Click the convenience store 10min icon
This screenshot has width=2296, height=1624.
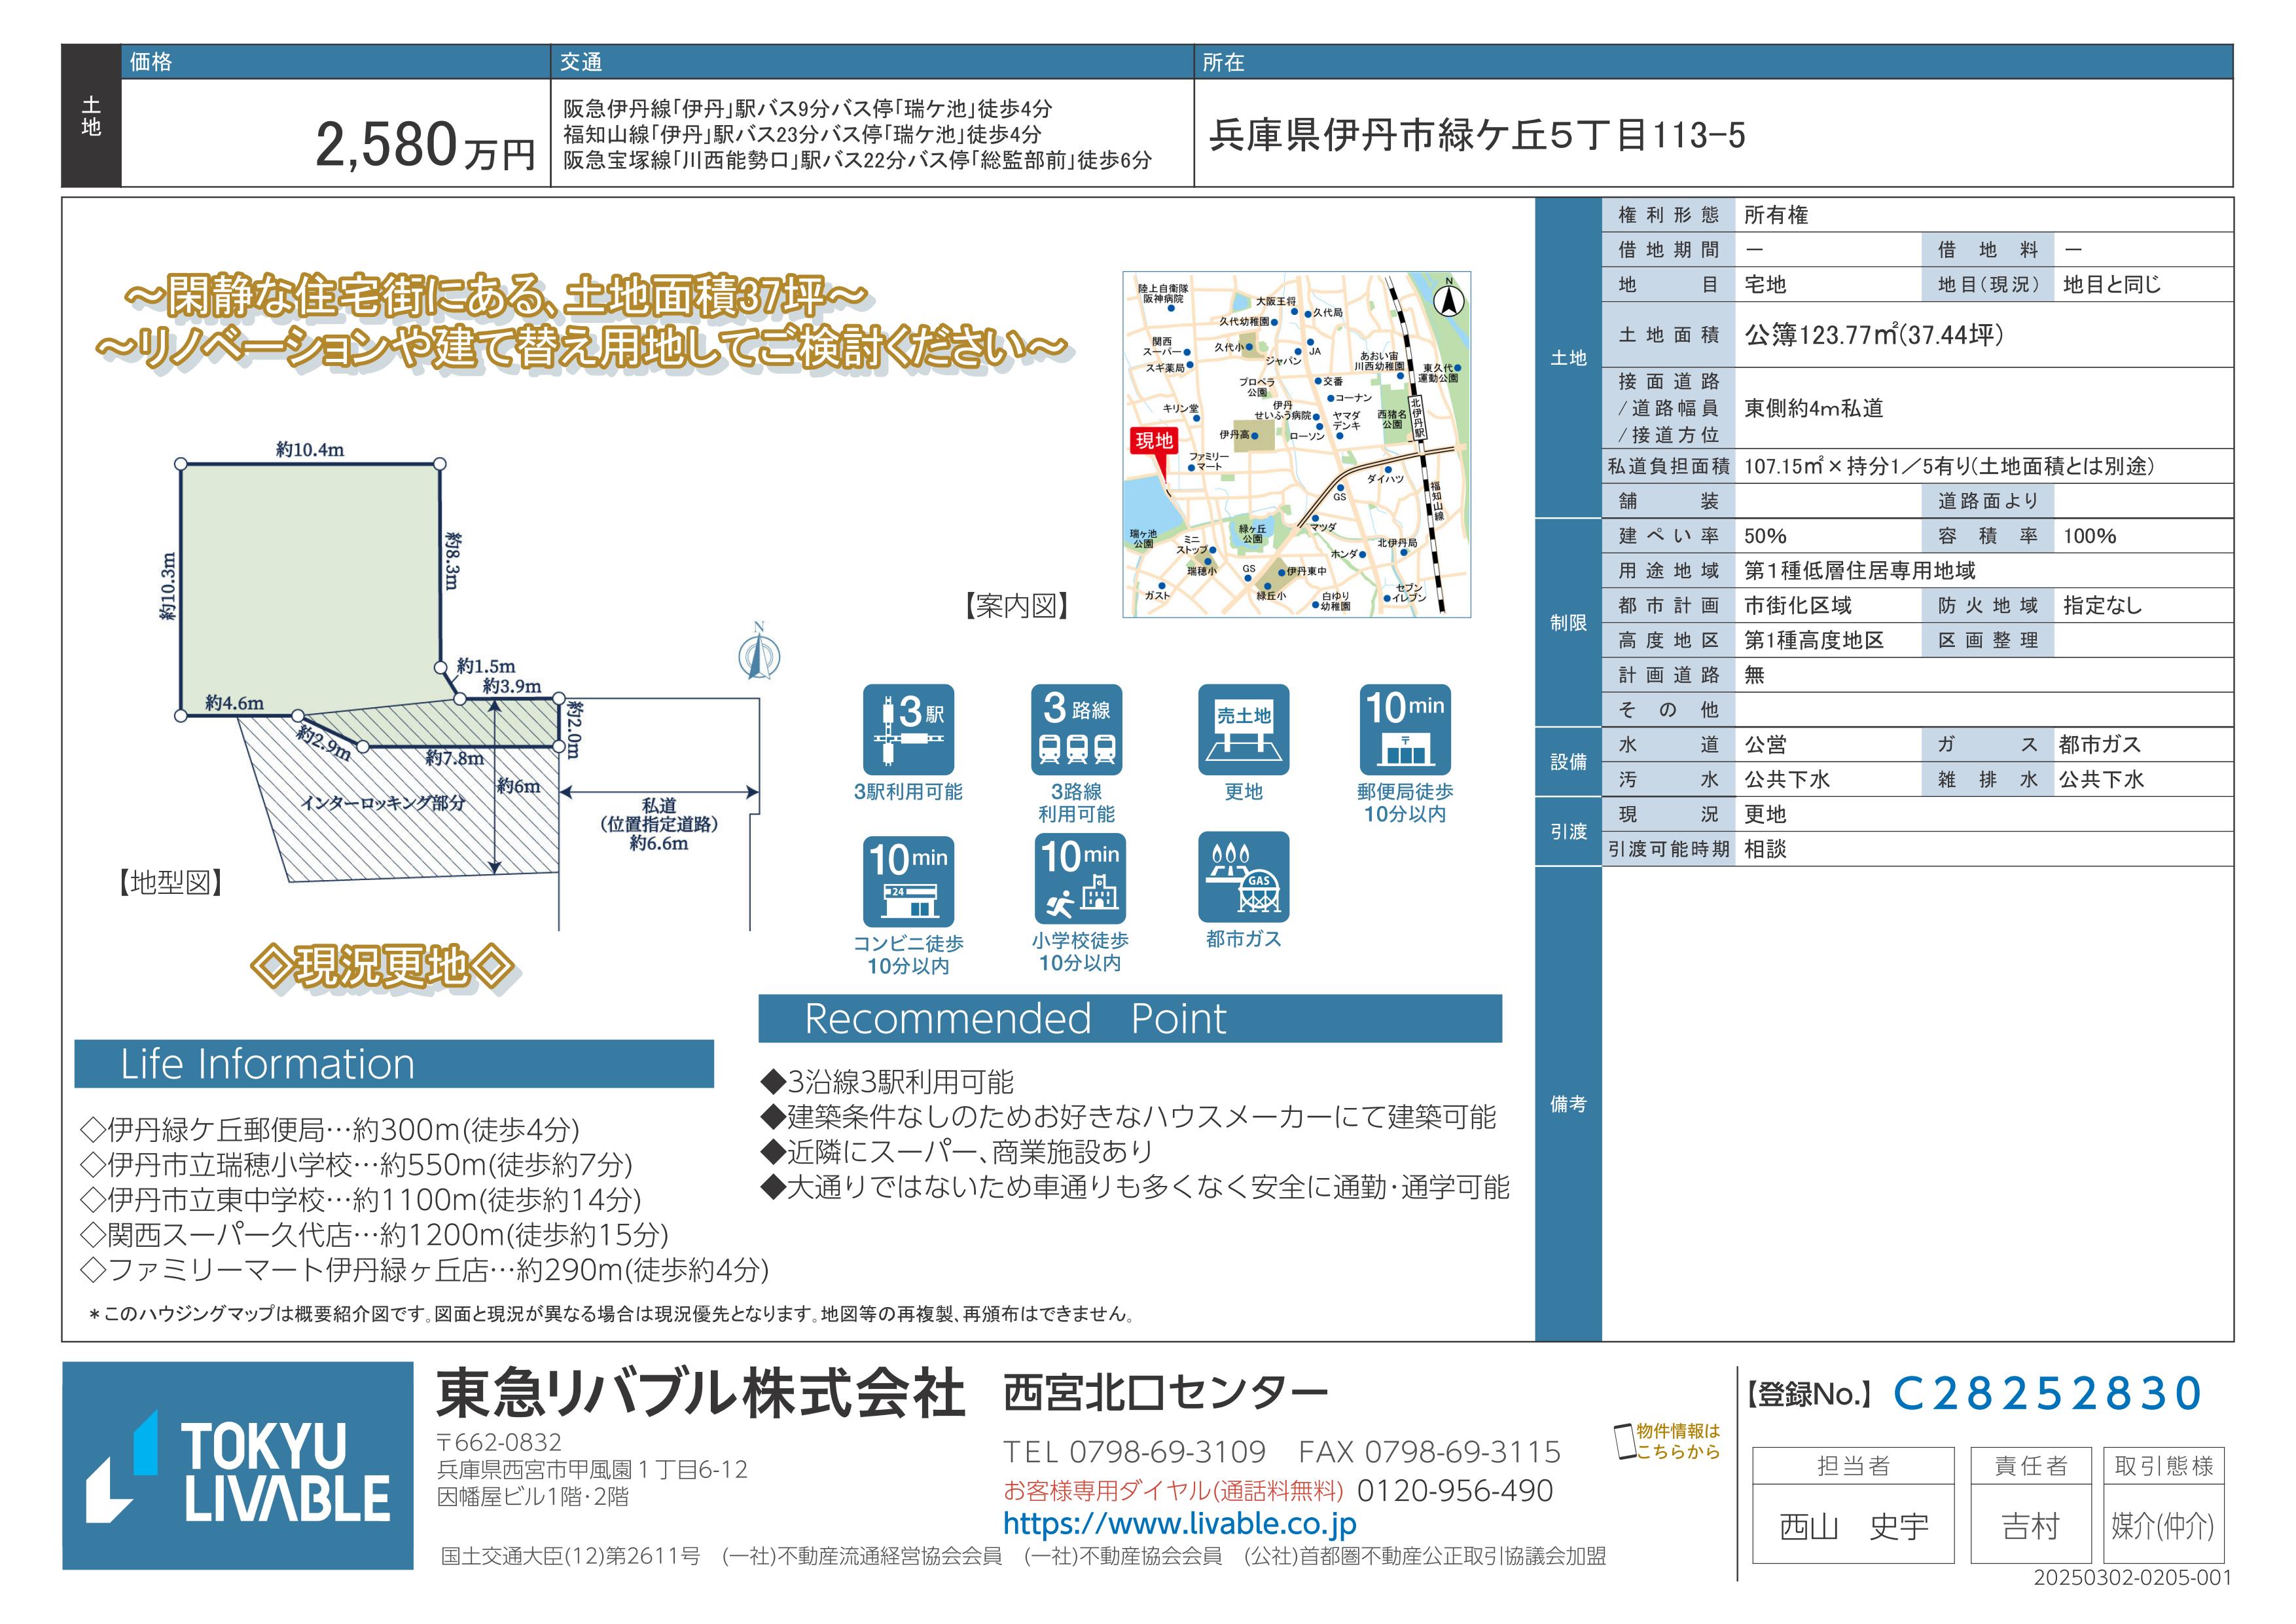pos(908,881)
